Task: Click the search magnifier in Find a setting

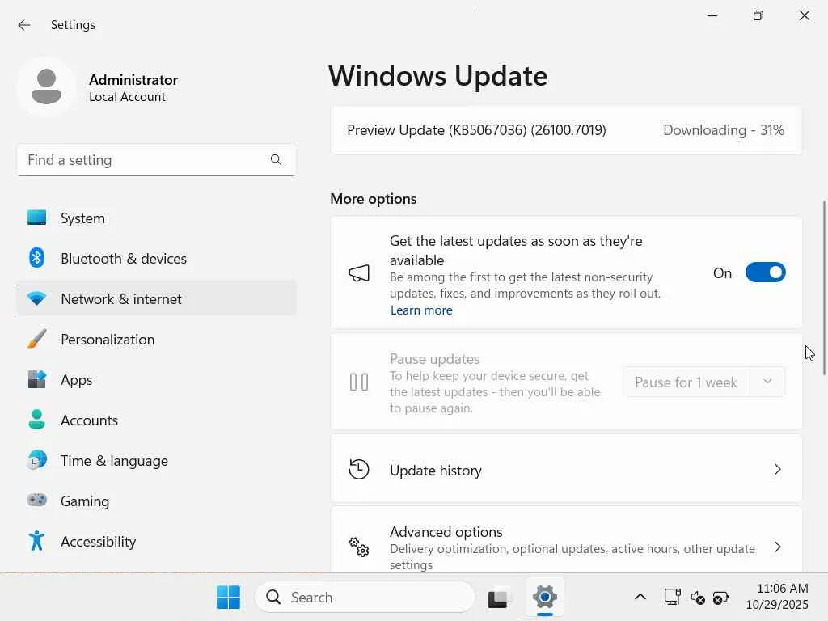Action: click(x=276, y=159)
